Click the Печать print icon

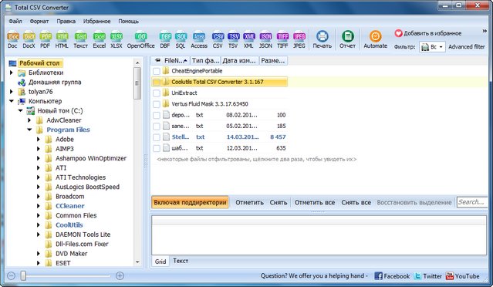click(x=322, y=40)
